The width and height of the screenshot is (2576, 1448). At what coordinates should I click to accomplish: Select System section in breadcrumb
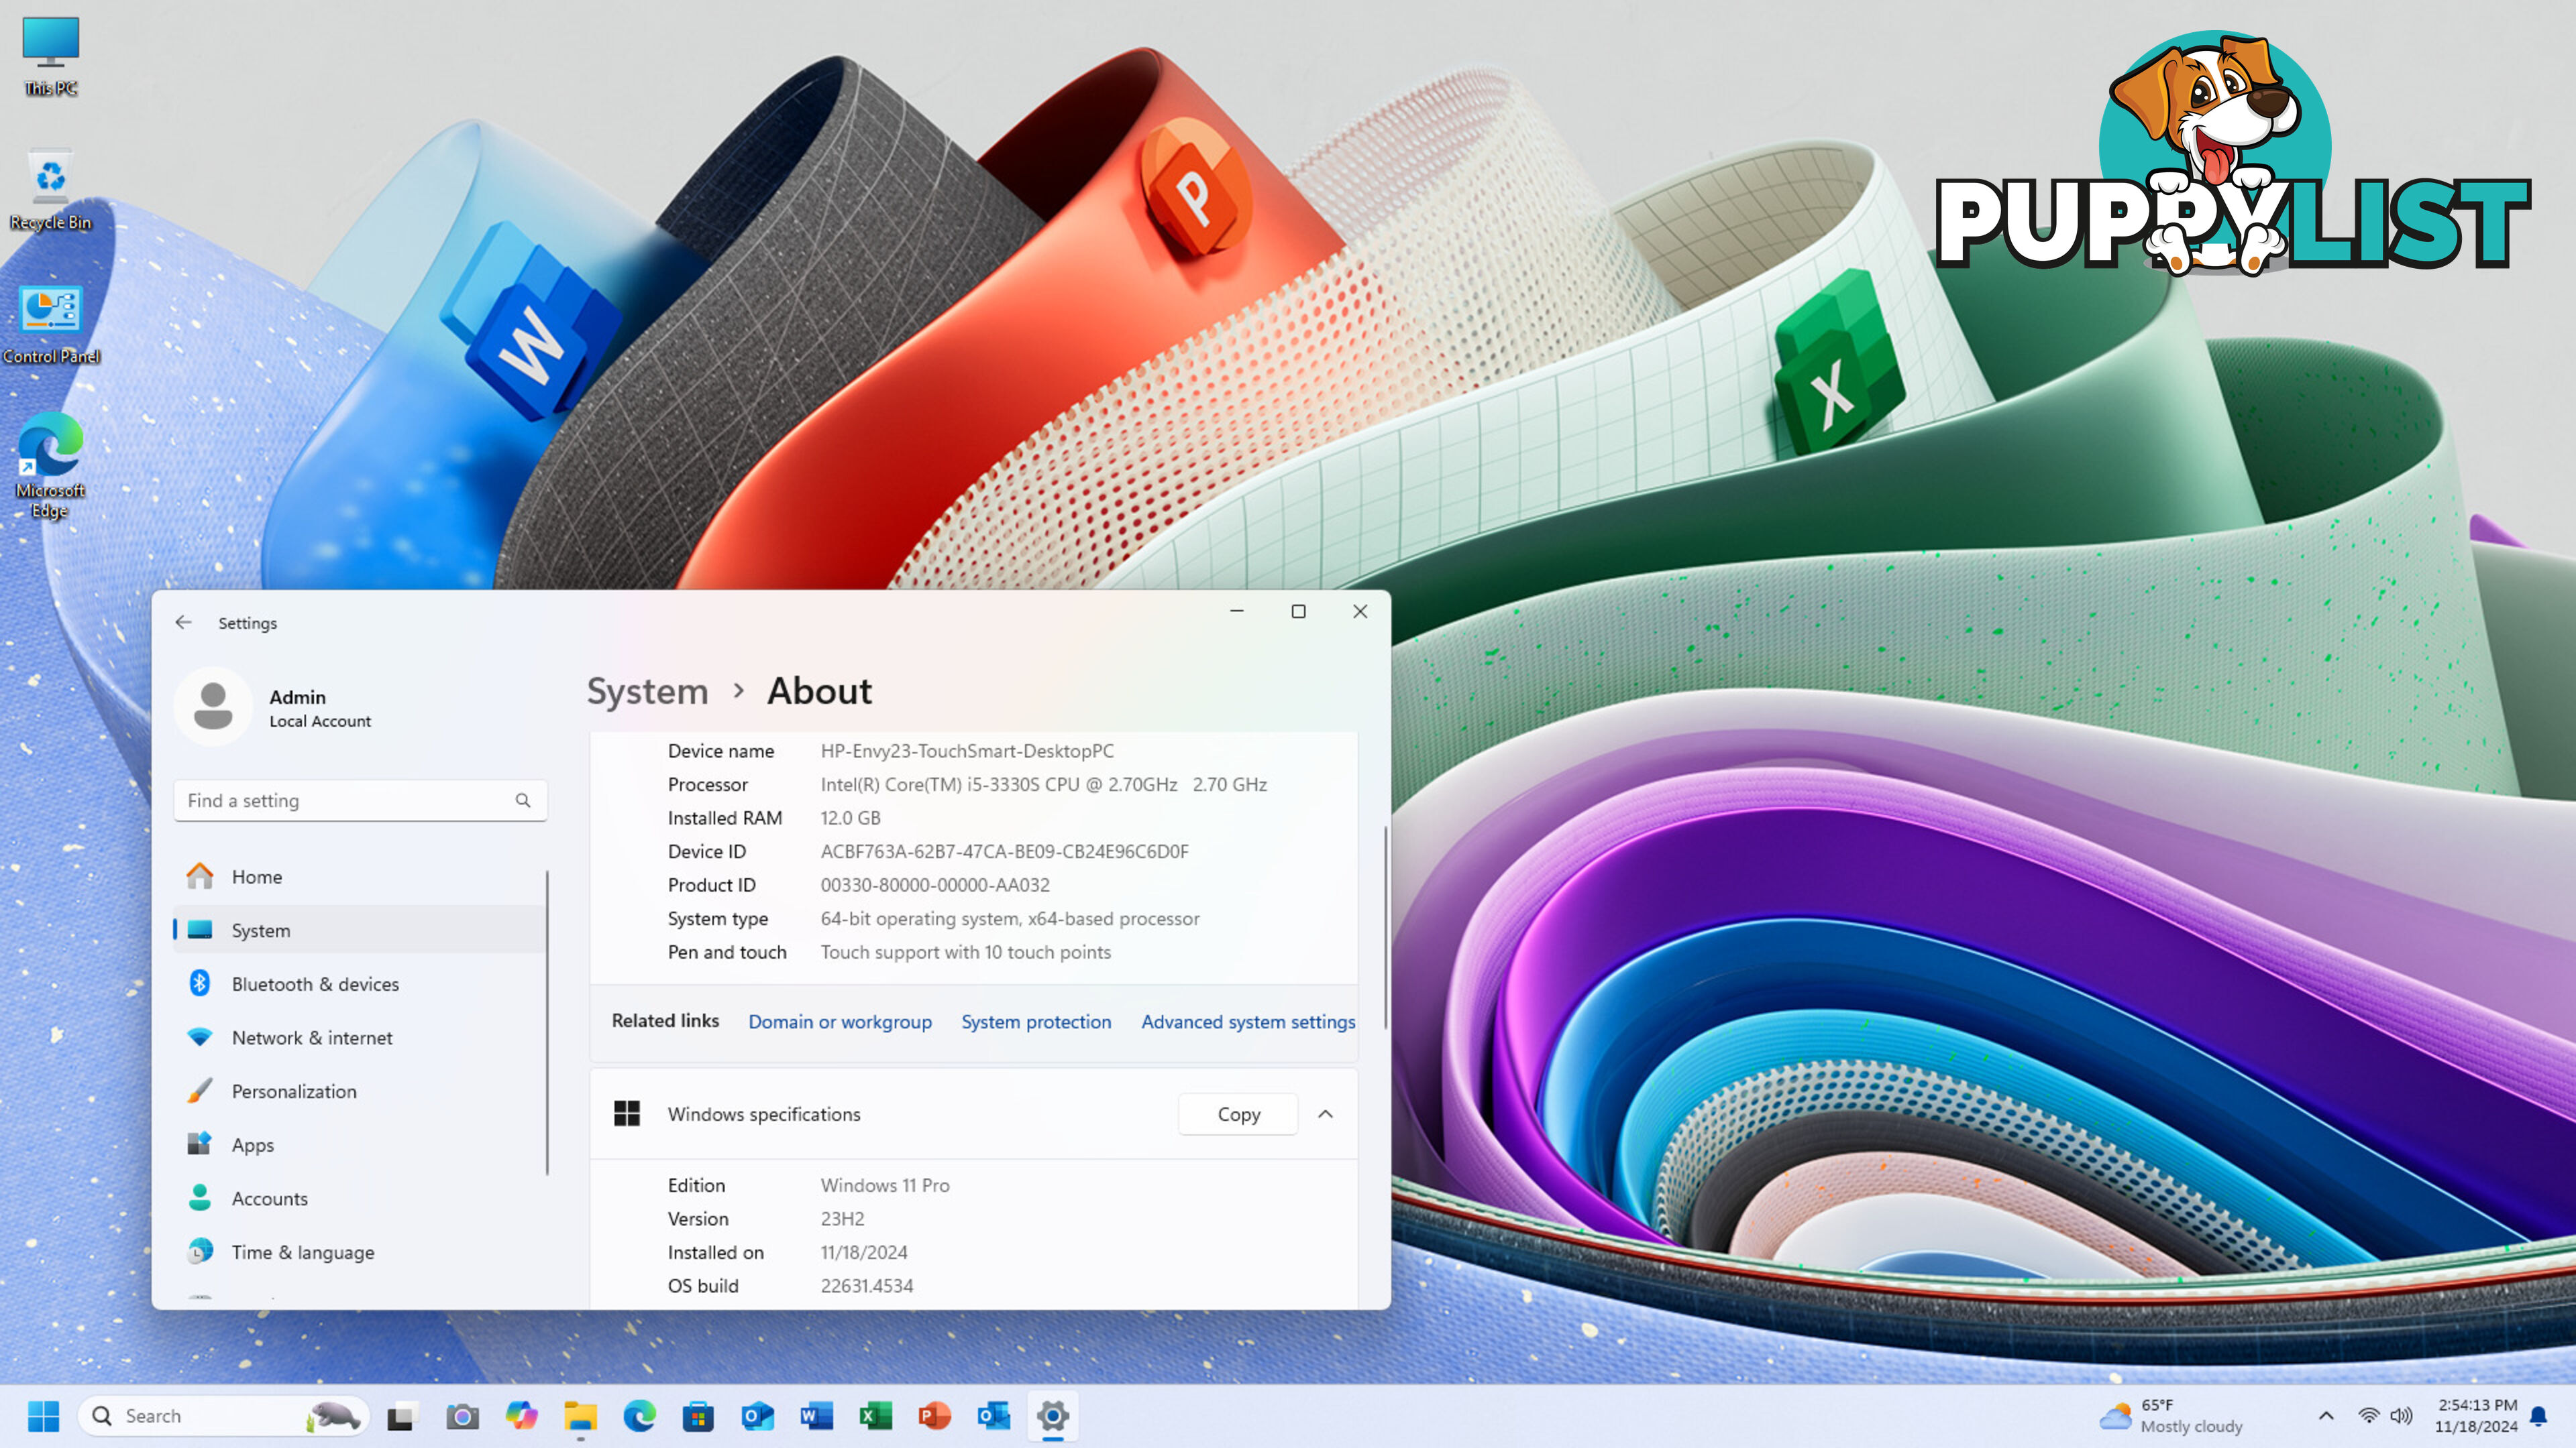click(x=647, y=690)
